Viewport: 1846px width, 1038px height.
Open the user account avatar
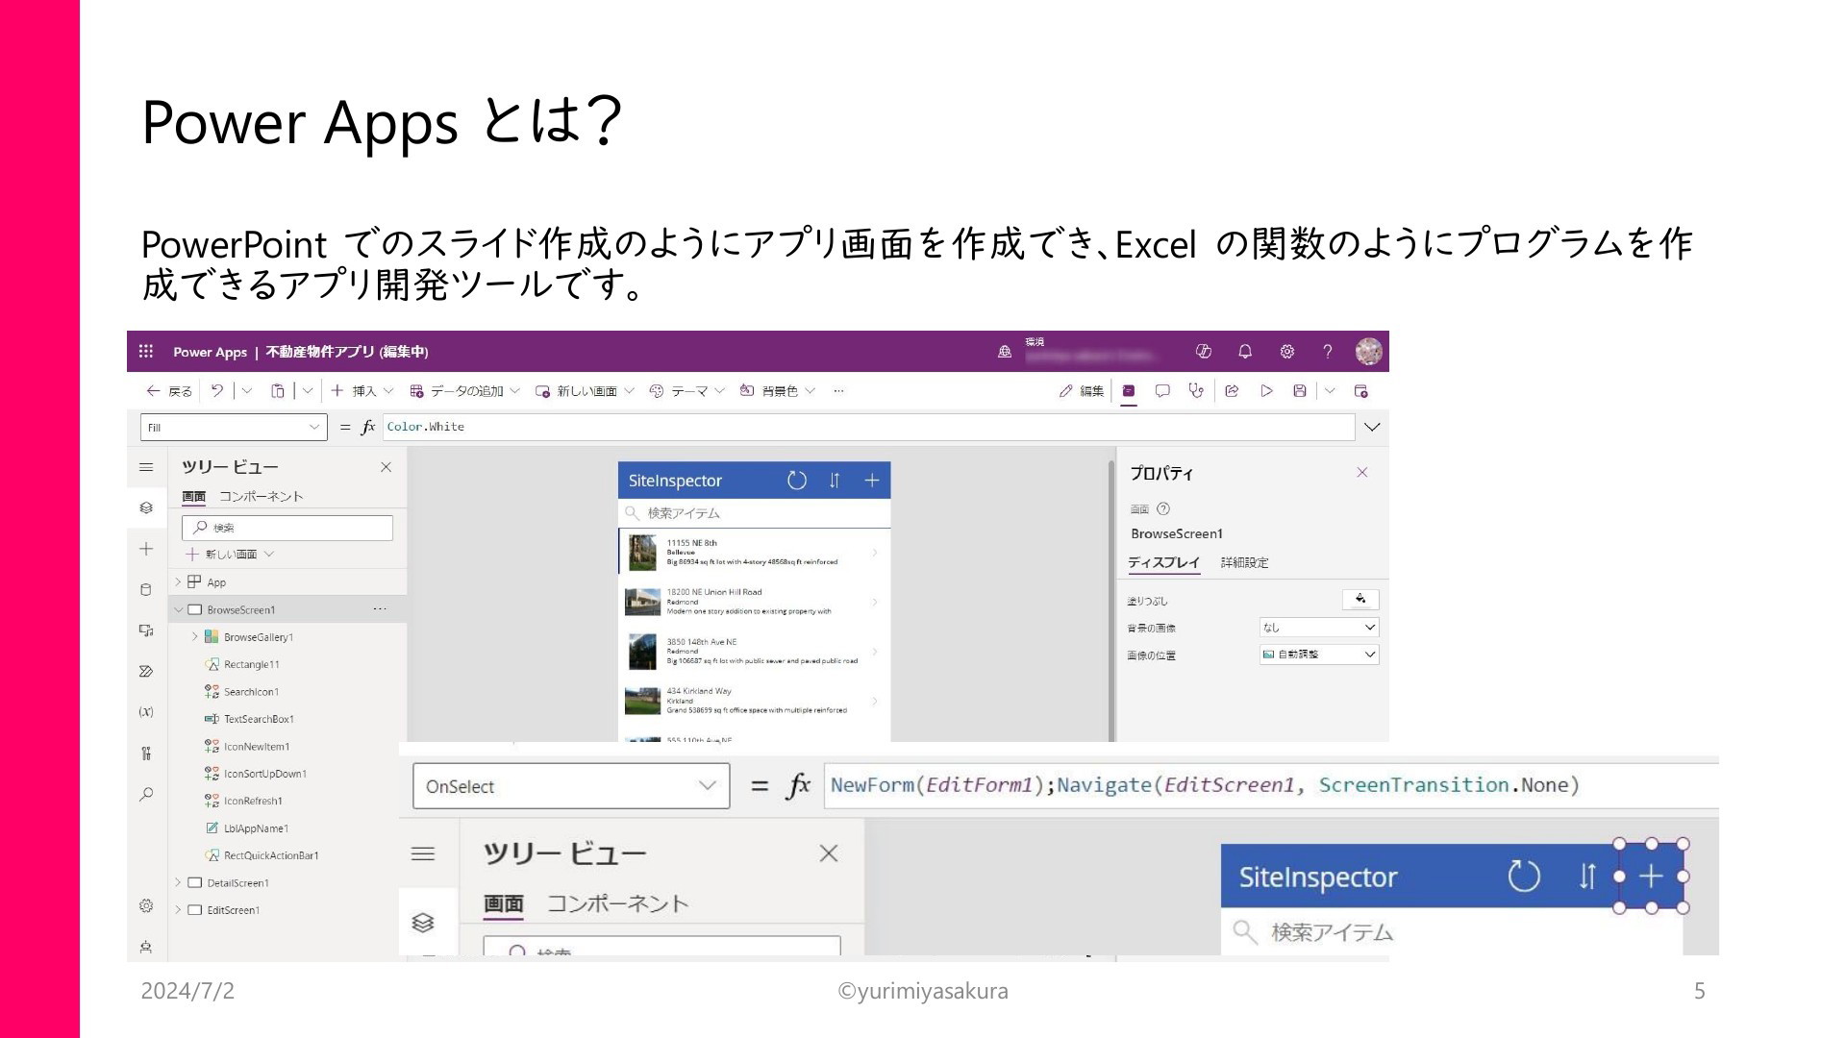pos(1368,352)
